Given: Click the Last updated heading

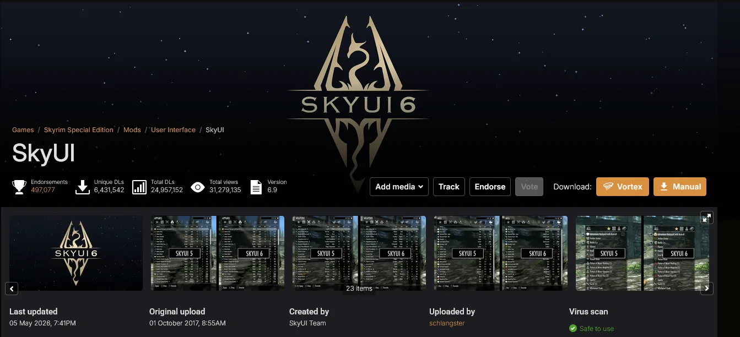Looking at the screenshot, I should click(33, 312).
